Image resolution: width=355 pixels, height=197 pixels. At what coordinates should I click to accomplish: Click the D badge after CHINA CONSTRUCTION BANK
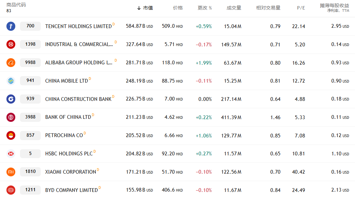click(x=113, y=97)
